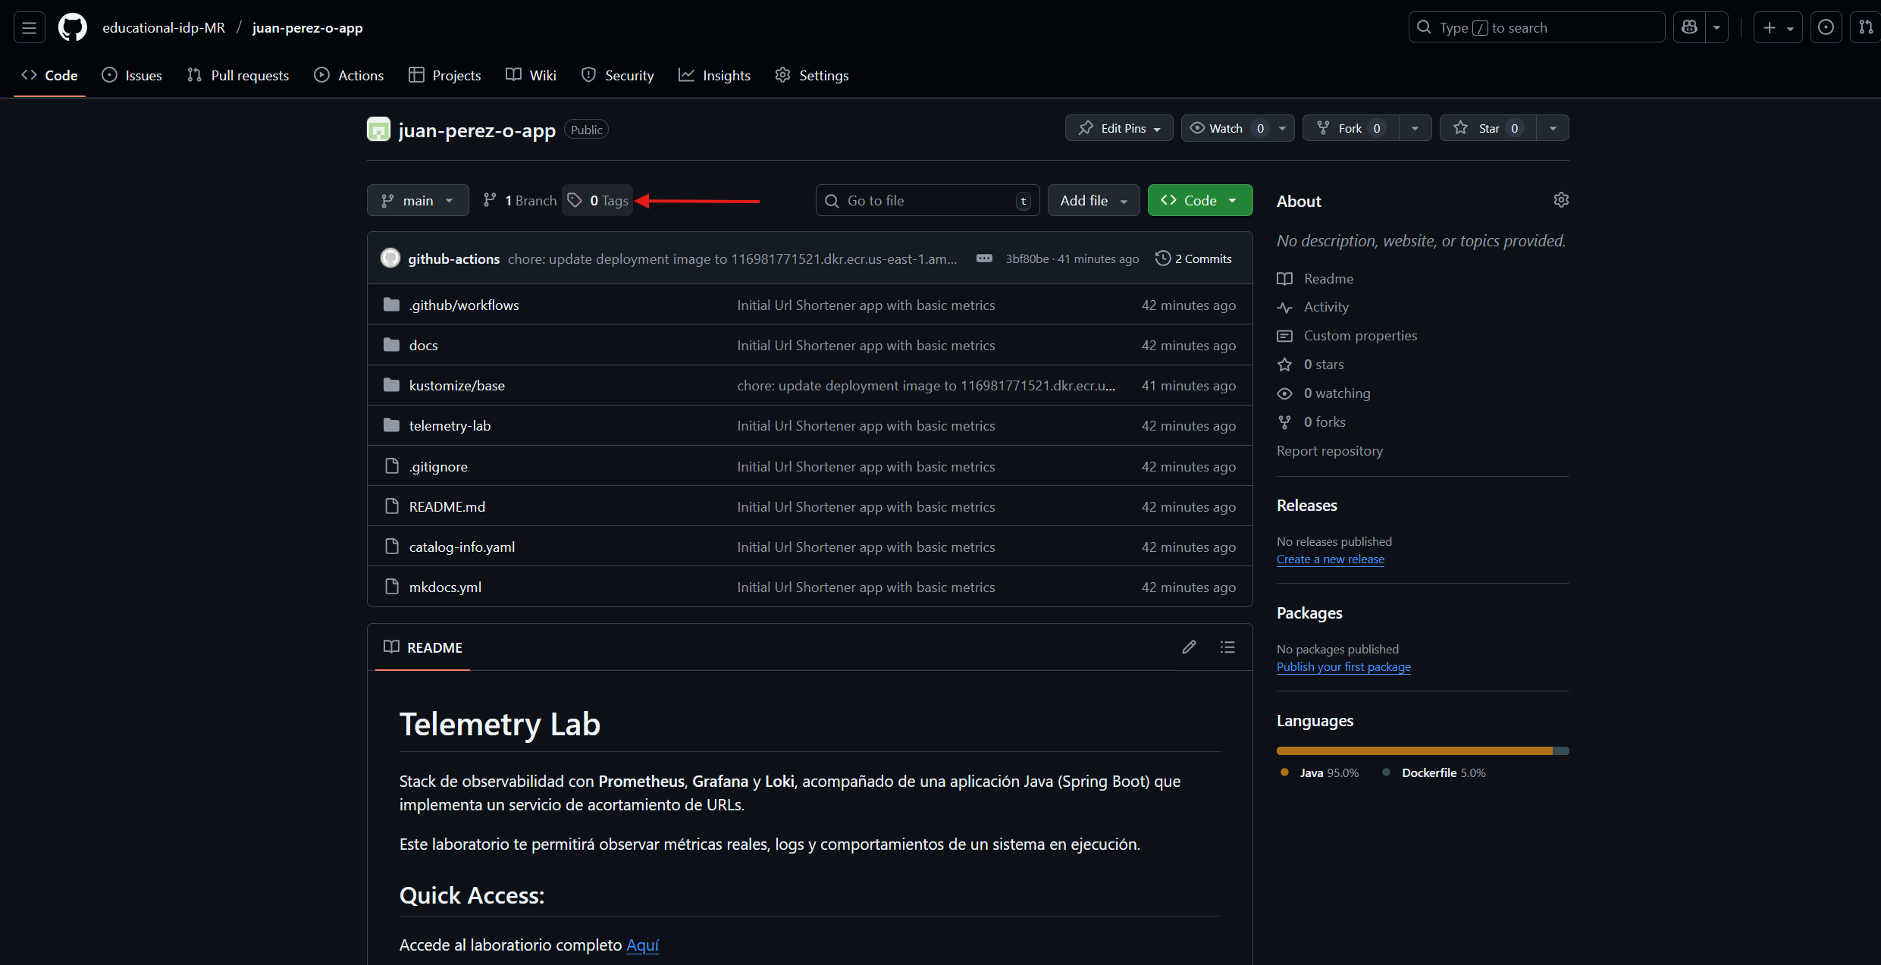Screen dimensions: 1881x965
Task: Click the About settings gear icon
Action: coord(1560,200)
